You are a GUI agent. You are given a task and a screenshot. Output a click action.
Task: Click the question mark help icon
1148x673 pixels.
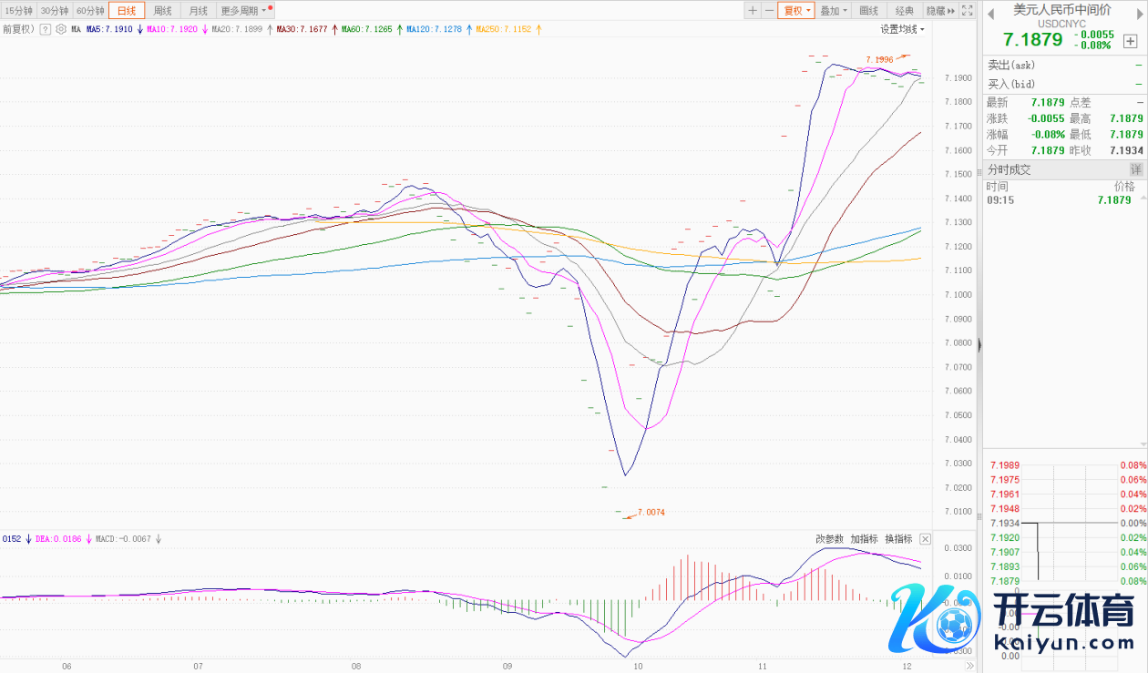46,29
